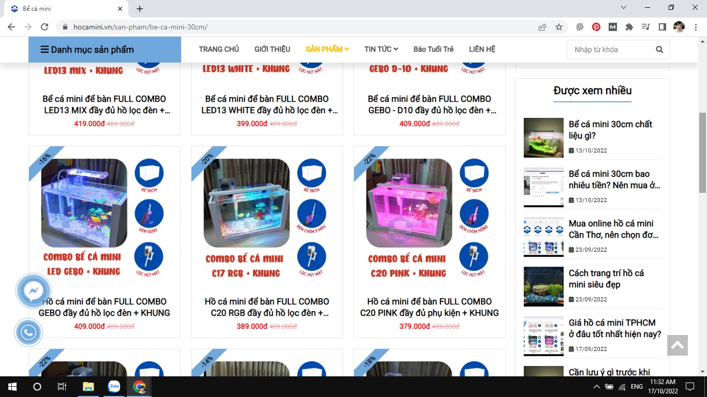
Task: Open File Explorer from taskbar
Action: [89, 386]
